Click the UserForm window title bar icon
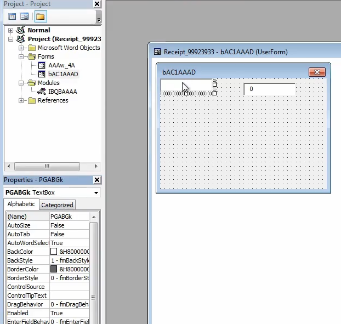 click(x=157, y=52)
